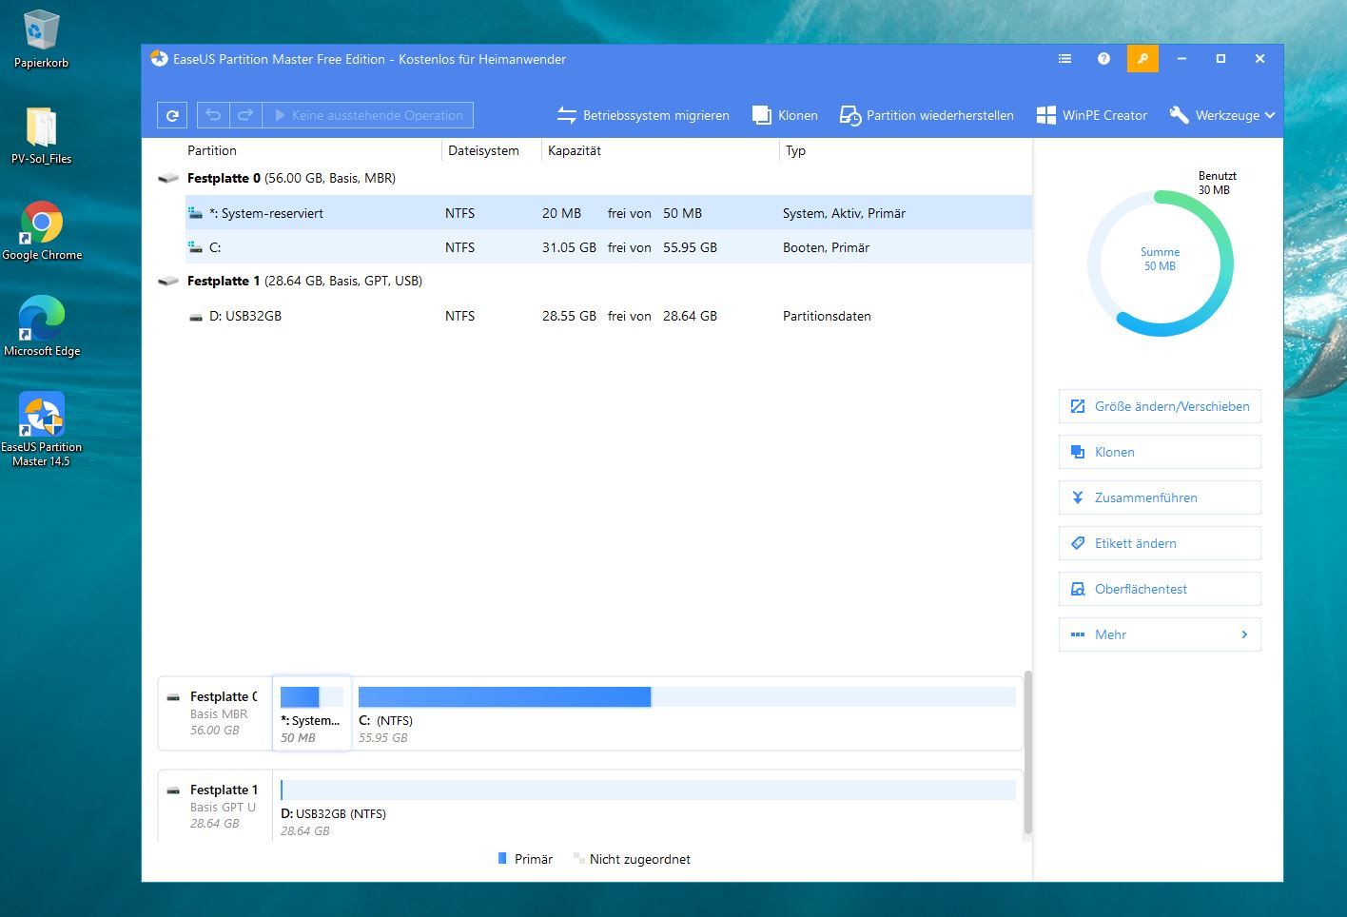Screen dimensions: 1347x917
Task: Click 'Partitionsdaten' type cell
Action: (827, 316)
